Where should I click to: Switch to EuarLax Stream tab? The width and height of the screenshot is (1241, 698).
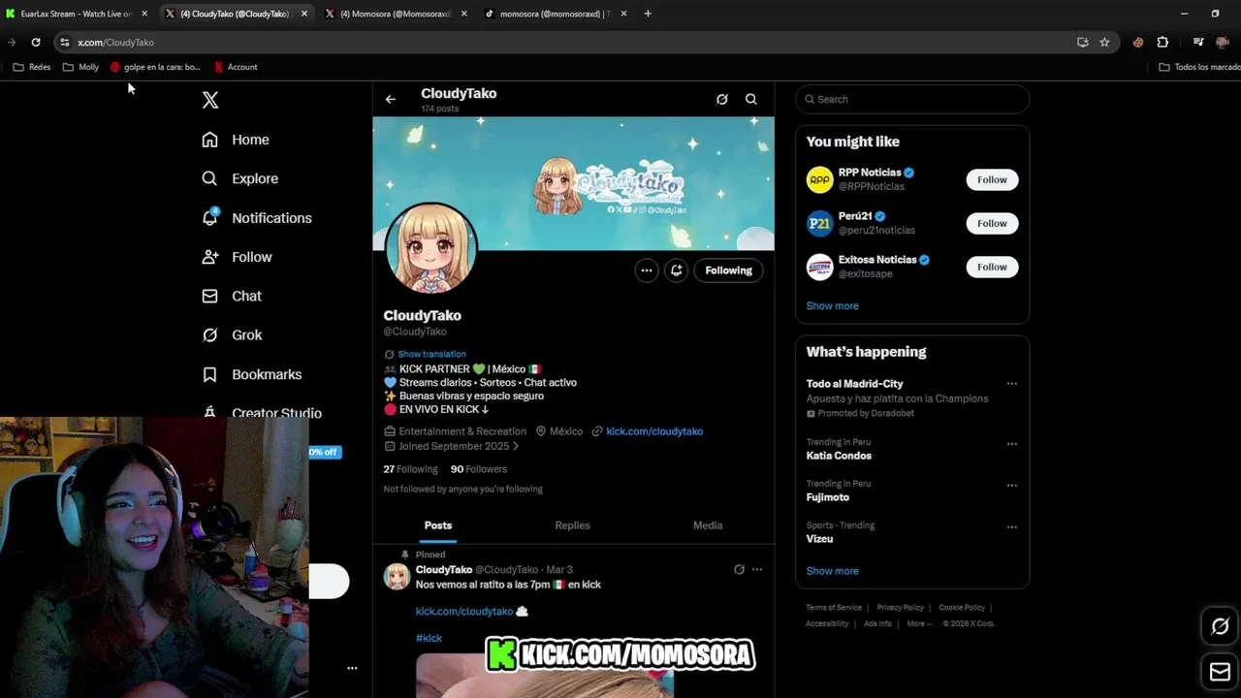pos(76,14)
